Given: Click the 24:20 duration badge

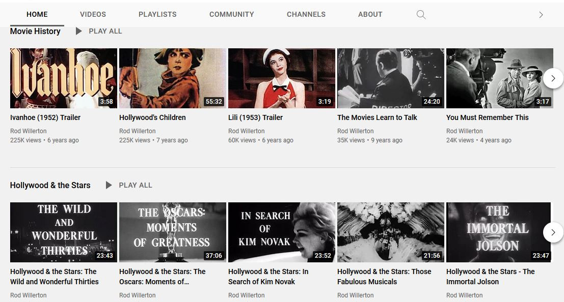Looking at the screenshot, I should pyautogui.click(x=432, y=102).
